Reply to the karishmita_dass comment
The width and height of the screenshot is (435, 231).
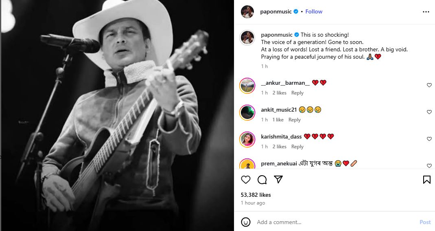297,147
